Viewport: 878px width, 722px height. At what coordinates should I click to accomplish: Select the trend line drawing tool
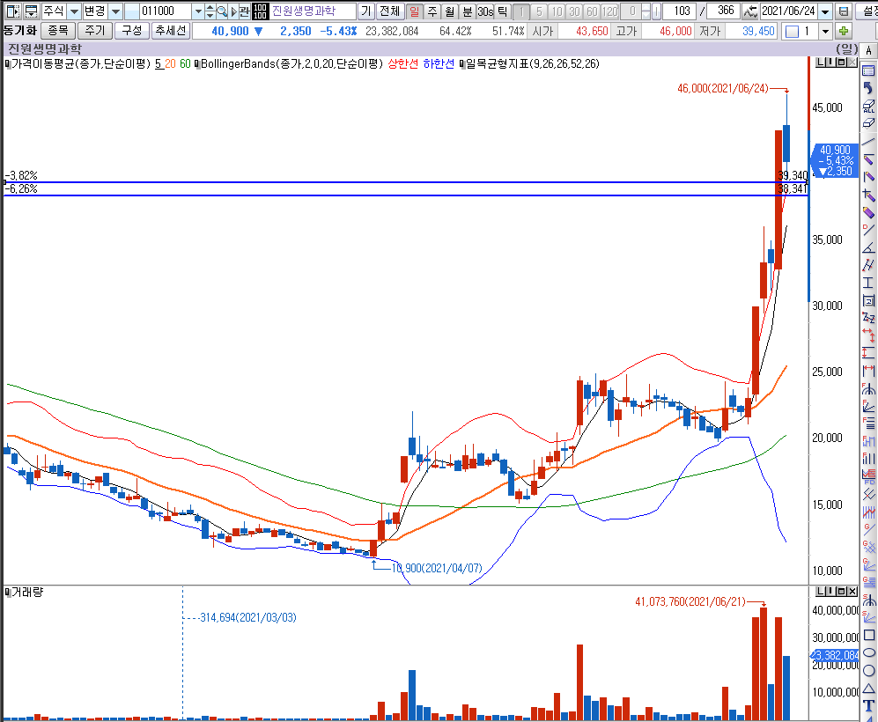coord(868,141)
